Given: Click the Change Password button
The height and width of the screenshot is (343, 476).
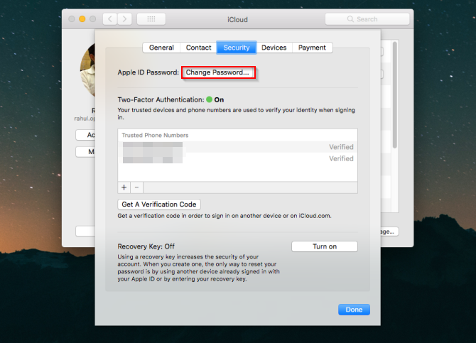Looking at the screenshot, I should click(217, 72).
